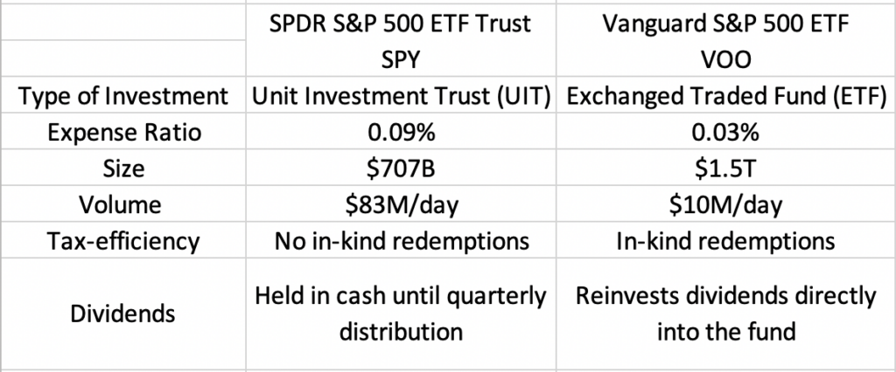This screenshot has width=896, height=372.
Task: Select the Reinvests dividends directly into the fund cell
Action: [x=724, y=314]
